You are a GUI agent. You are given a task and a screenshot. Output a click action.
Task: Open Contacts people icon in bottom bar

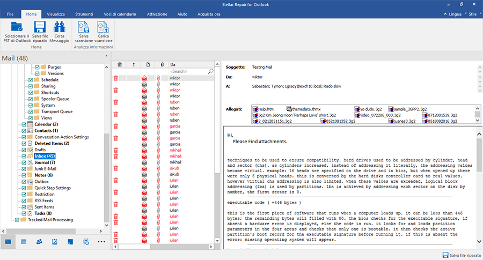[x=39, y=242]
